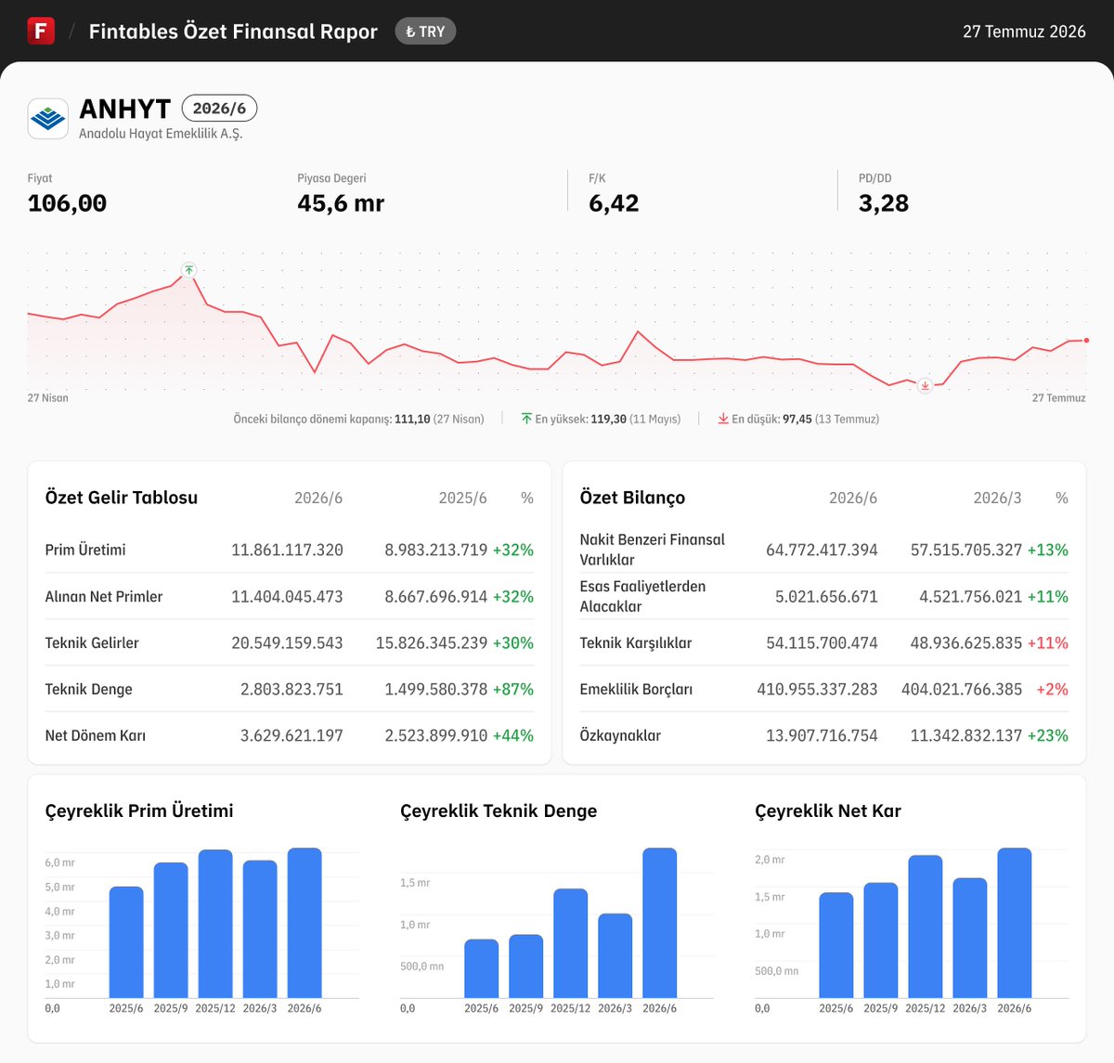The width and height of the screenshot is (1114, 1063).
Task: Click Net Dönem Karı value 3.629.621.197
Action: [x=291, y=735]
